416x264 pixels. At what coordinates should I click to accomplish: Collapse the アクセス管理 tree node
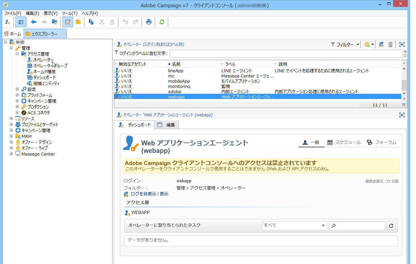(17, 54)
